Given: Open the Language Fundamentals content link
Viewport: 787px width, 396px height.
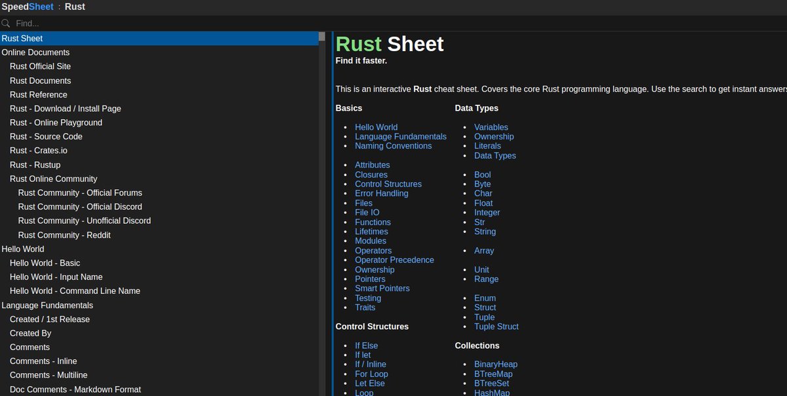Looking at the screenshot, I should pyautogui.click(x=401, y=137).
